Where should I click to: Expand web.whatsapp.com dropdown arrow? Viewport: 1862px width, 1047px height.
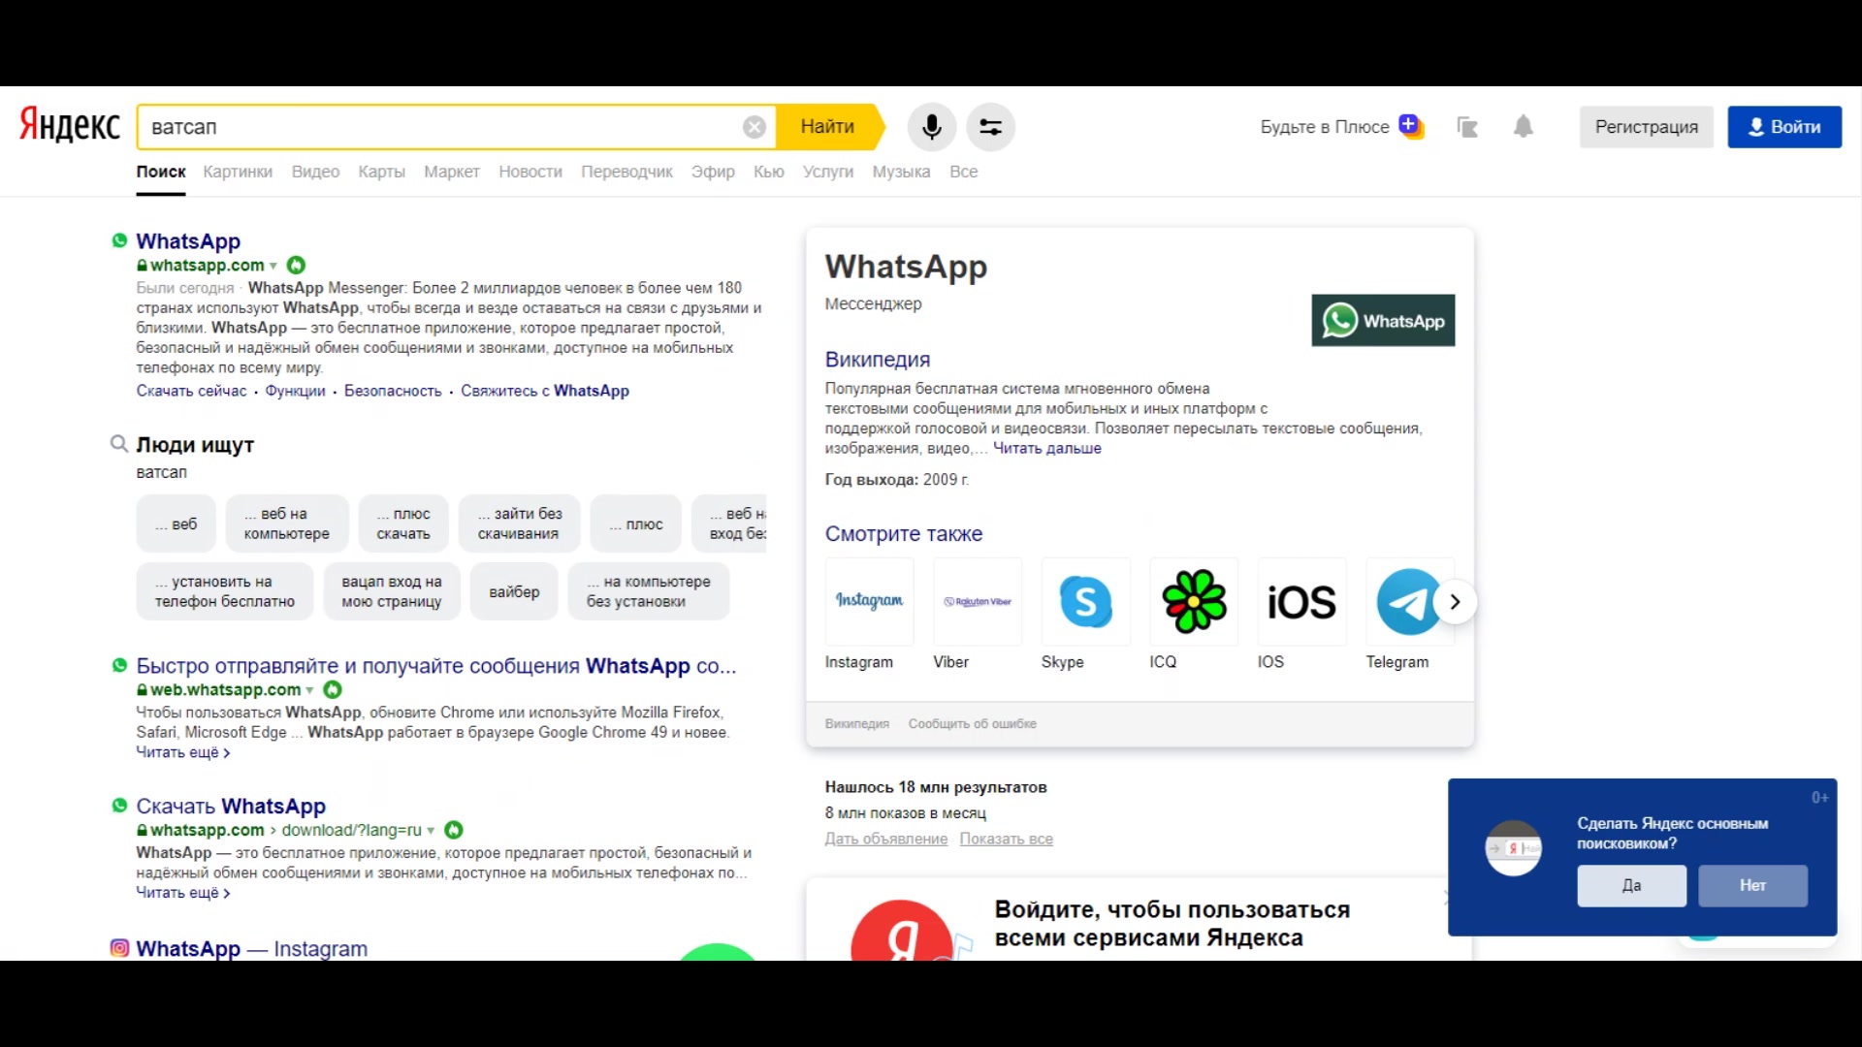308,689
